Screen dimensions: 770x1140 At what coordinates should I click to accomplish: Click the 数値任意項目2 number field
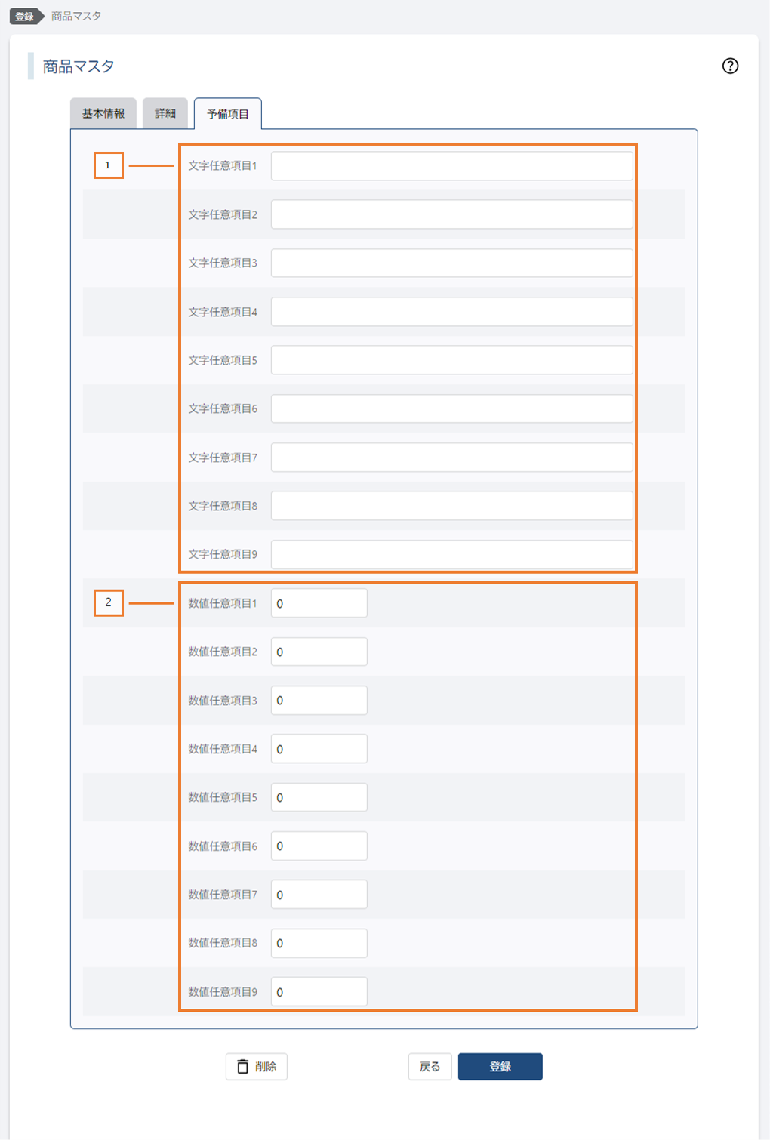(319, 652)
